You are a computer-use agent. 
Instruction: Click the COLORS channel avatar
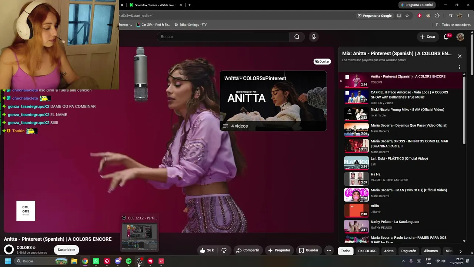[x=9, y=250]
